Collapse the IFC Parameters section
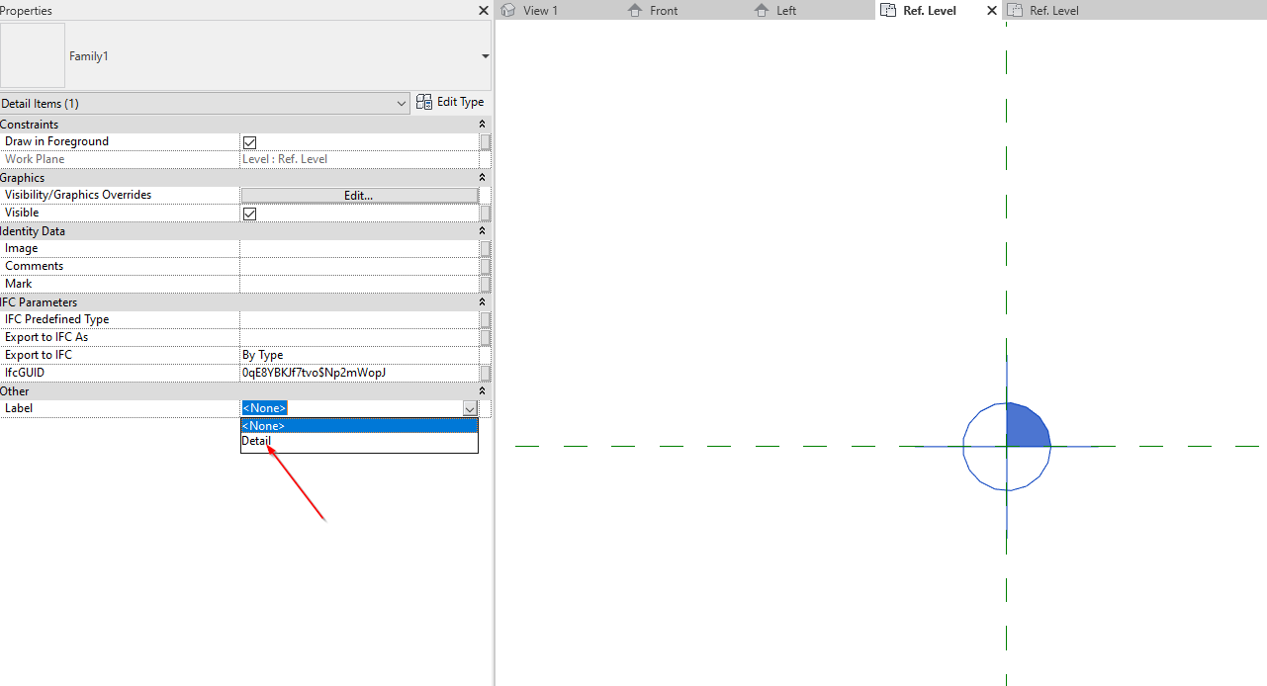 pyautogui.click(x=482, y=301)
